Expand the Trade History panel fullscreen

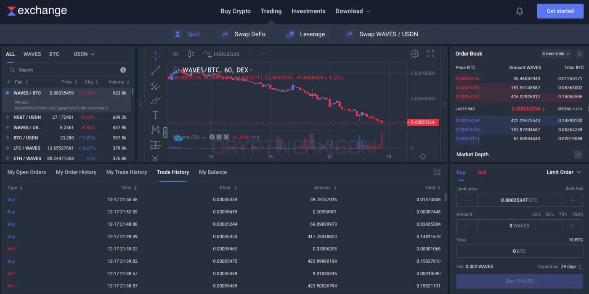(x=437, y=172)
